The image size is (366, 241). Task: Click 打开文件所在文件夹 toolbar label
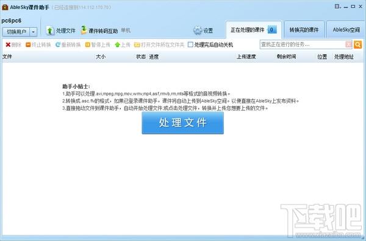162,44
